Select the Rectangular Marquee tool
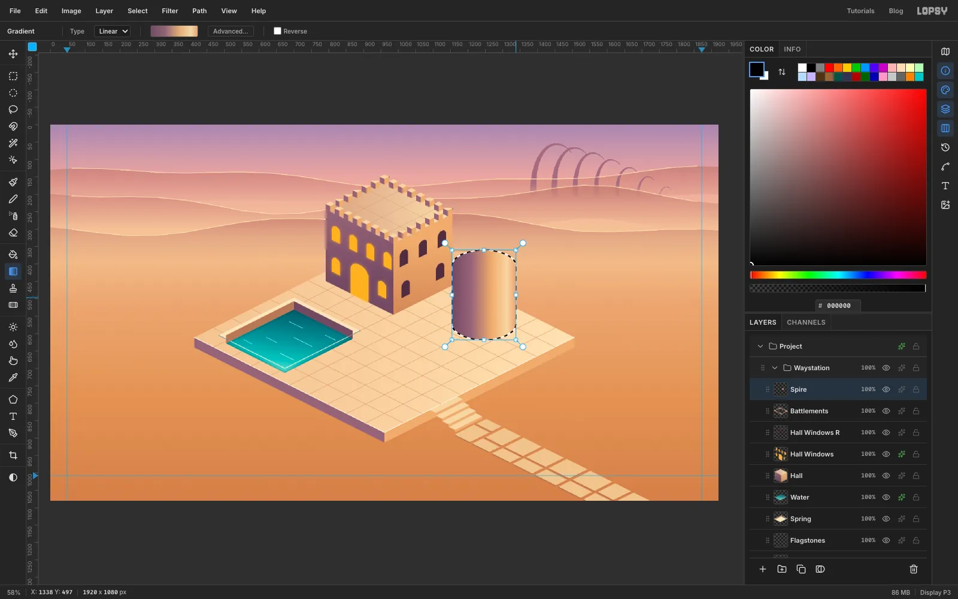 (x=13, y=76)
